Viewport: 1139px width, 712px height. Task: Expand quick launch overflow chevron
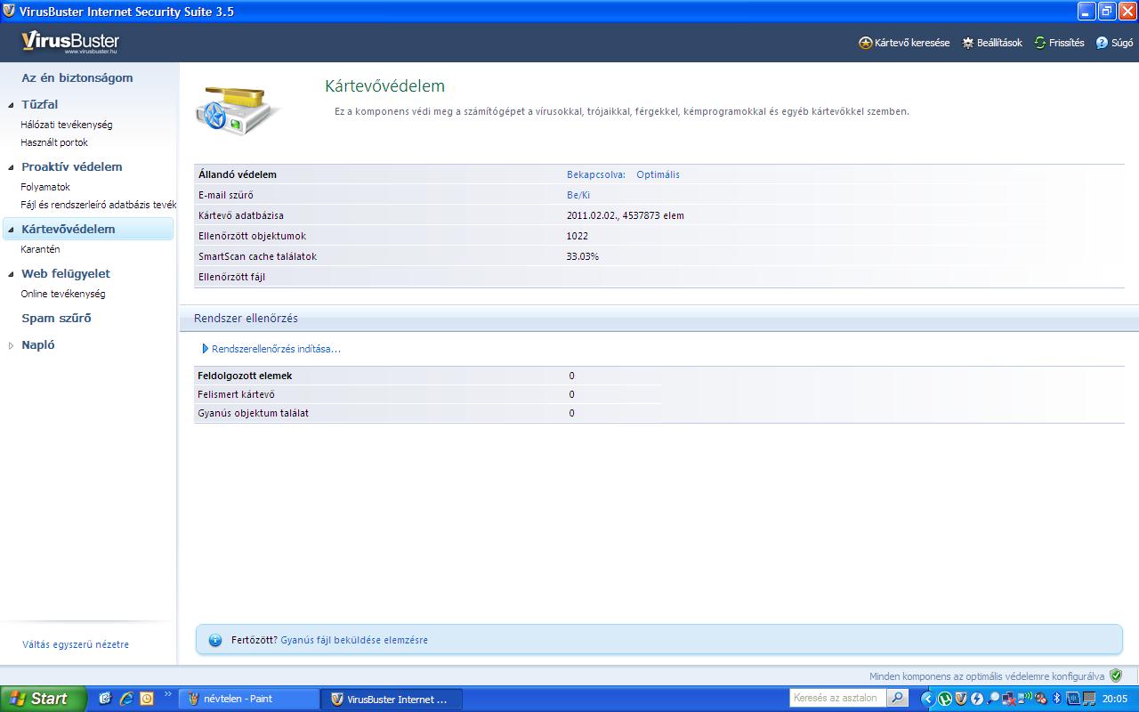pos(167,694)
